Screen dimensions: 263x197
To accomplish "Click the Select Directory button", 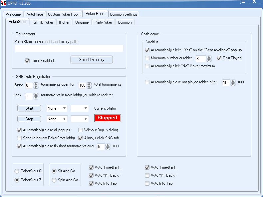I will coord(92,60).
